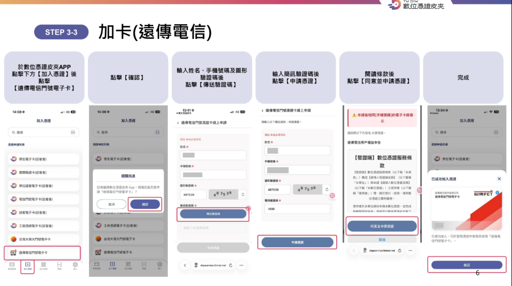Screen dimensions: 512x286
Task: Refresh the captcha on the 傳送驗證碼 screen
Action: click(x=243, y=194)
